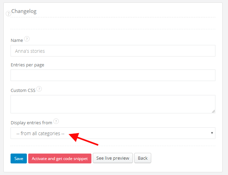Click the Name field with Anna's stories placeholder
Image resolution: width=228 pixels, height=175 pixels.
(x=113, y=51)
